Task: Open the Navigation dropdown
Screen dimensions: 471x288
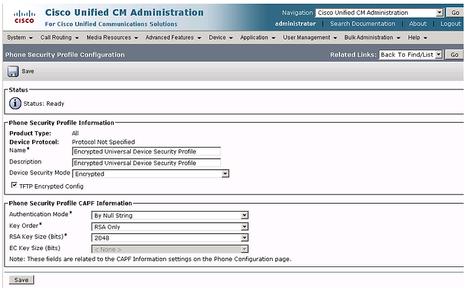Action: [x=379, y=12]
